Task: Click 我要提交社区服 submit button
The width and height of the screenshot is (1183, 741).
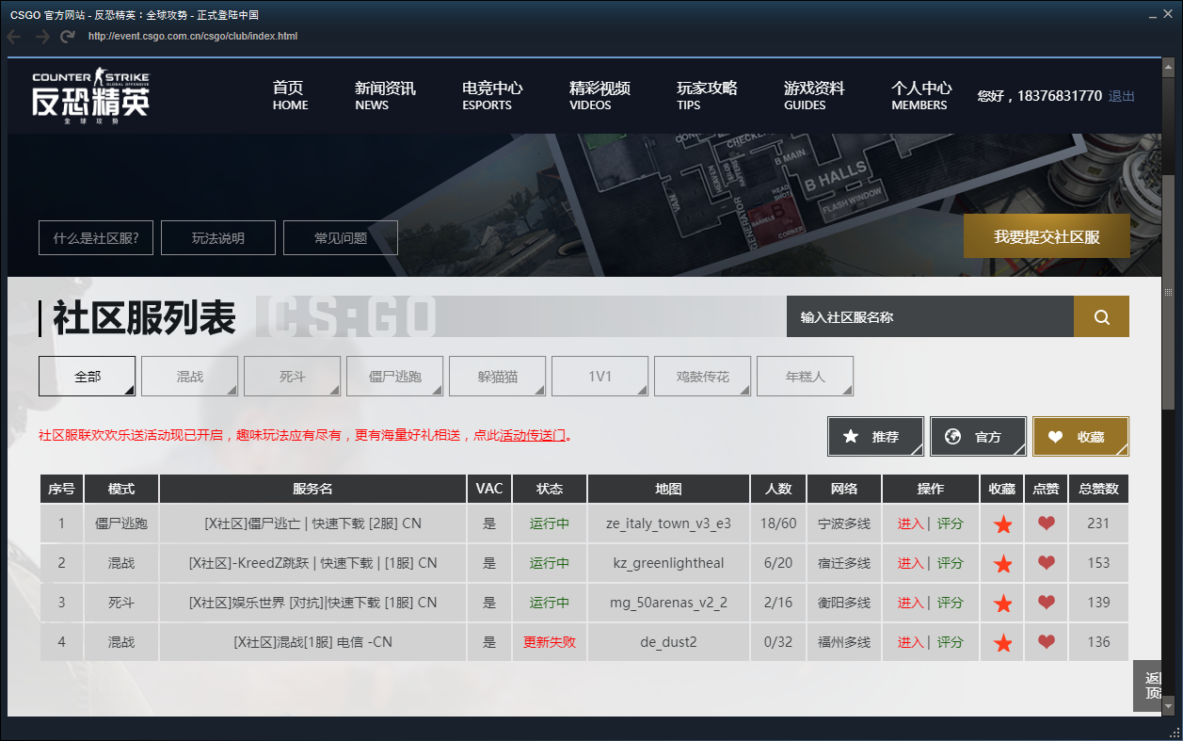Action: click(1047, 236)
